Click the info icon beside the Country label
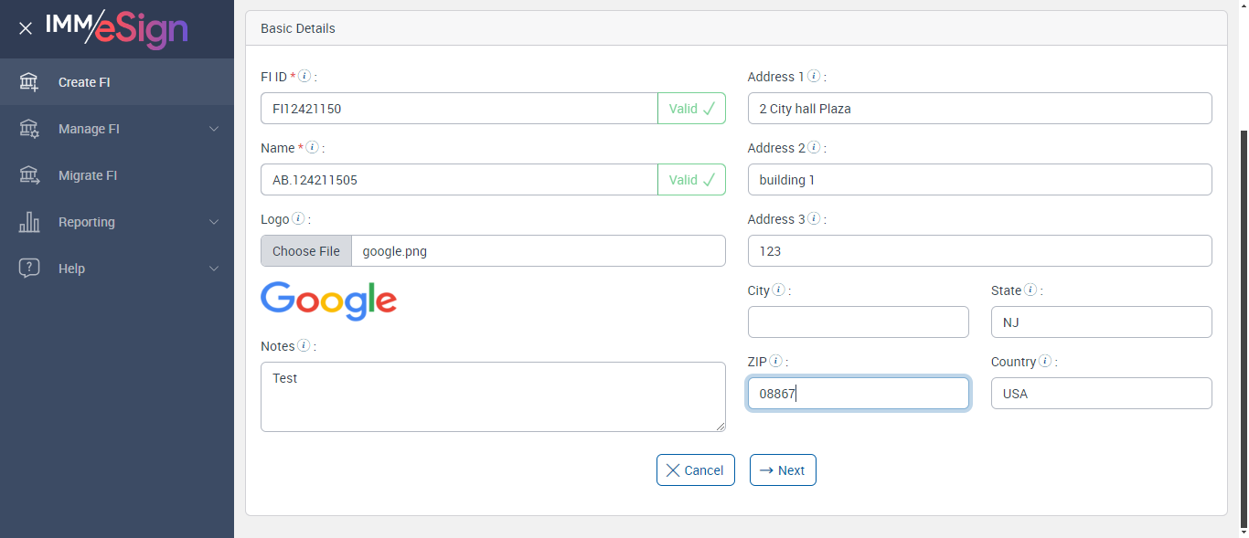 tap(1045, 362)
